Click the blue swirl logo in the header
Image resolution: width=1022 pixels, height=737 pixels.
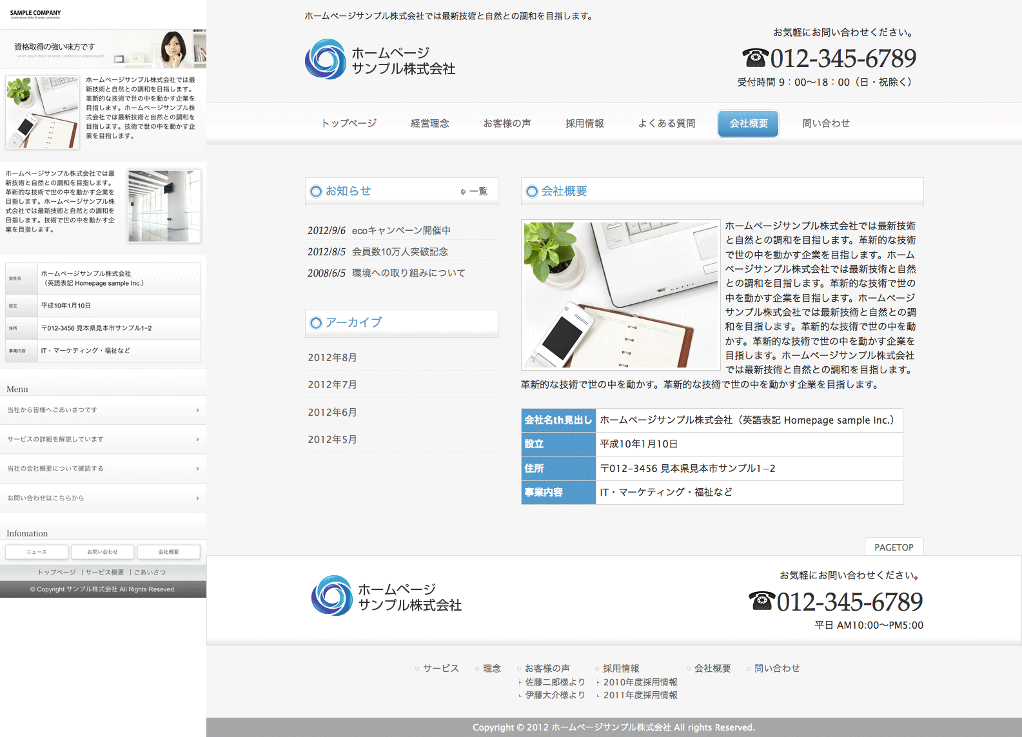point(326,59)
